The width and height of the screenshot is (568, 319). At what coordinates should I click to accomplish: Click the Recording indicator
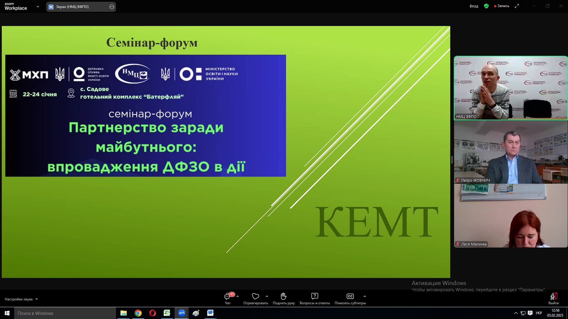(x=501, y=6)
